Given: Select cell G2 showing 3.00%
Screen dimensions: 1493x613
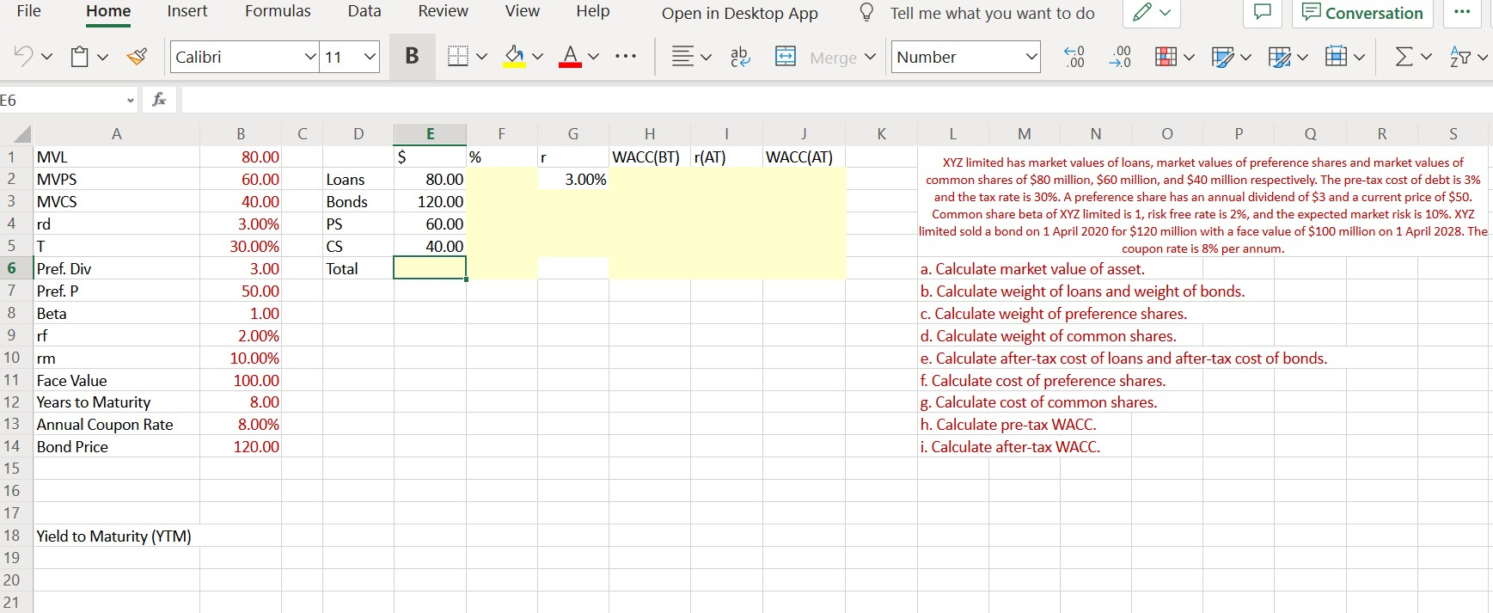Looking at the screenshot, I should [x=573, y=179].
